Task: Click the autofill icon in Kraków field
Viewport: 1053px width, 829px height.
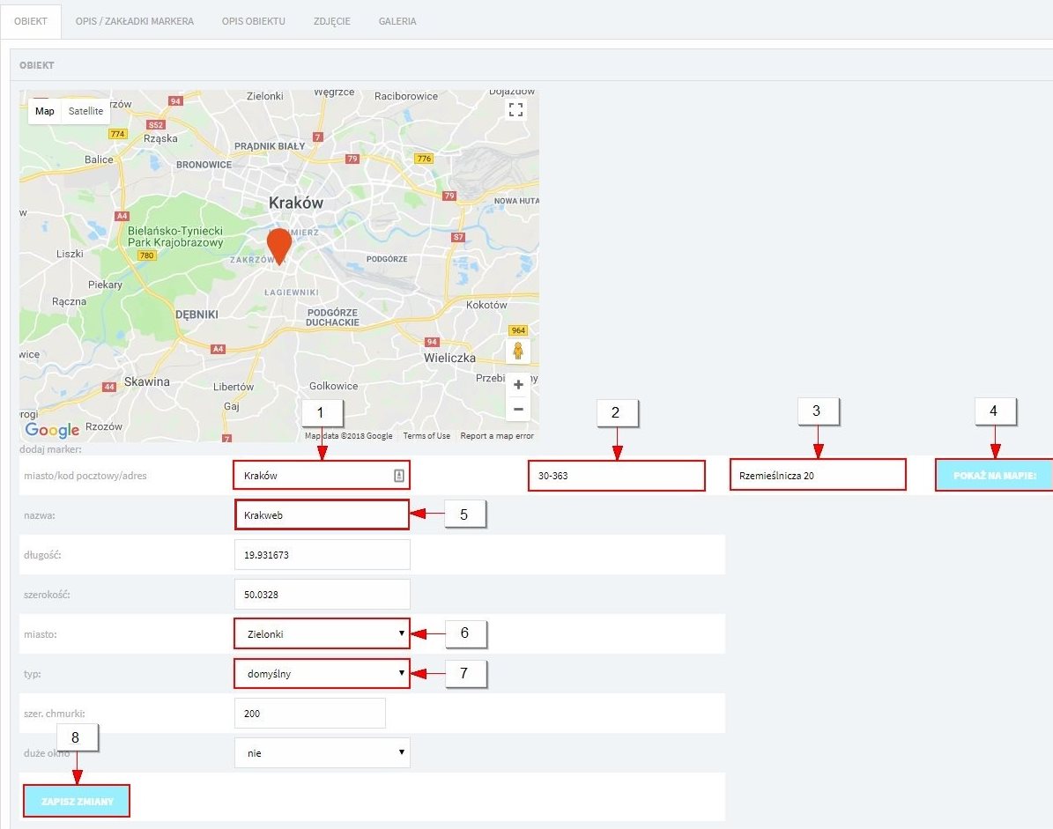Action: [399, 475]
